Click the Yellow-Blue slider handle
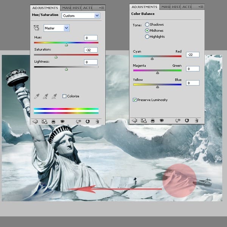227x227 pixels. pos(157,87)
